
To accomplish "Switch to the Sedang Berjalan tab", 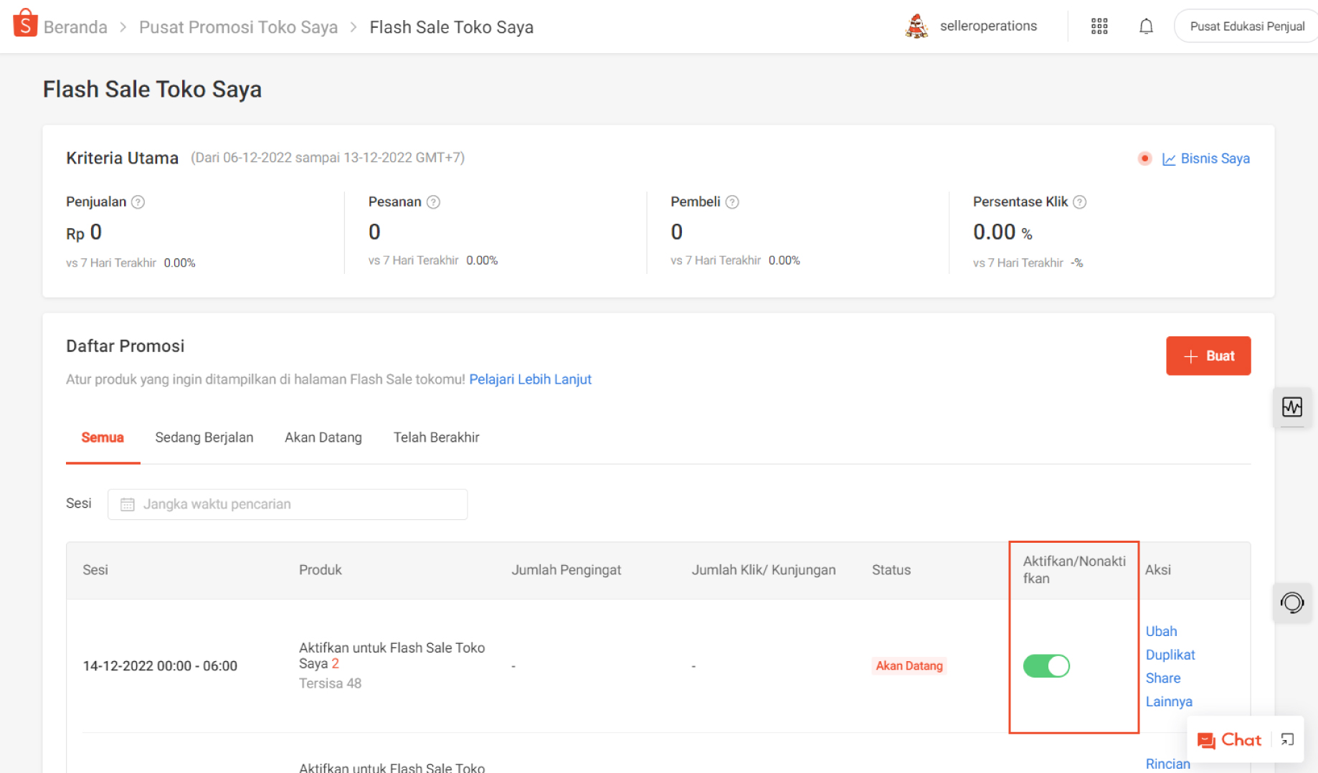I will pos(204,437).
